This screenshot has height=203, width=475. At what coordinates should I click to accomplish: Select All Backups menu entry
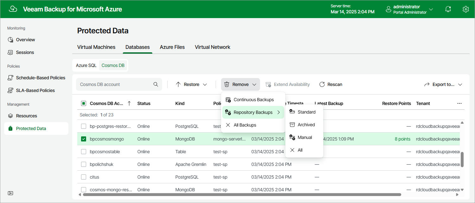(x=253, y=125)
